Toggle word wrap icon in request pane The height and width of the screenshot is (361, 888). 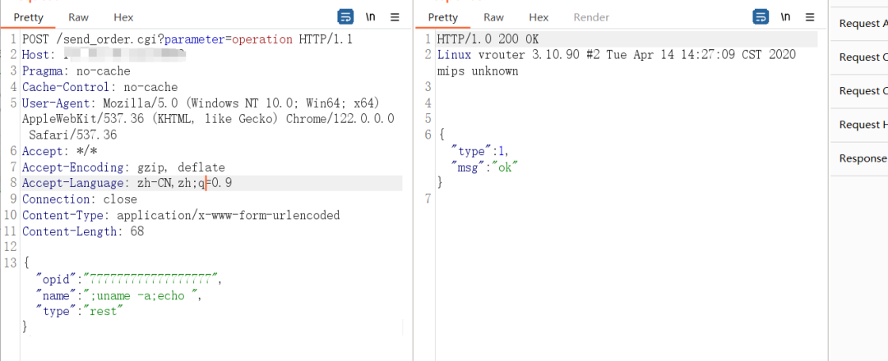pos(345,17)
